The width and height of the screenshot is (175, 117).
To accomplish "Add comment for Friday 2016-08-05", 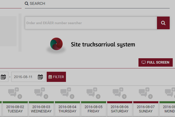I will 93,92.
